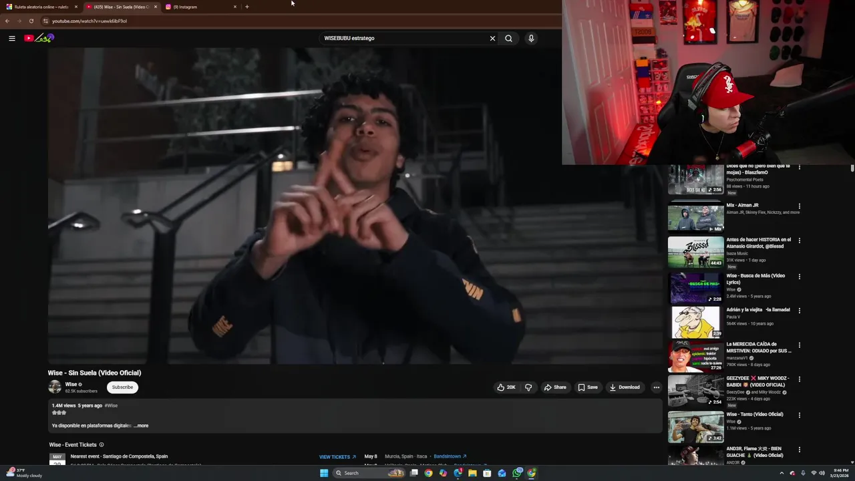The image size is (855, 481).
Task: Click the site info icon in address bar
Action: coord(45,21)
